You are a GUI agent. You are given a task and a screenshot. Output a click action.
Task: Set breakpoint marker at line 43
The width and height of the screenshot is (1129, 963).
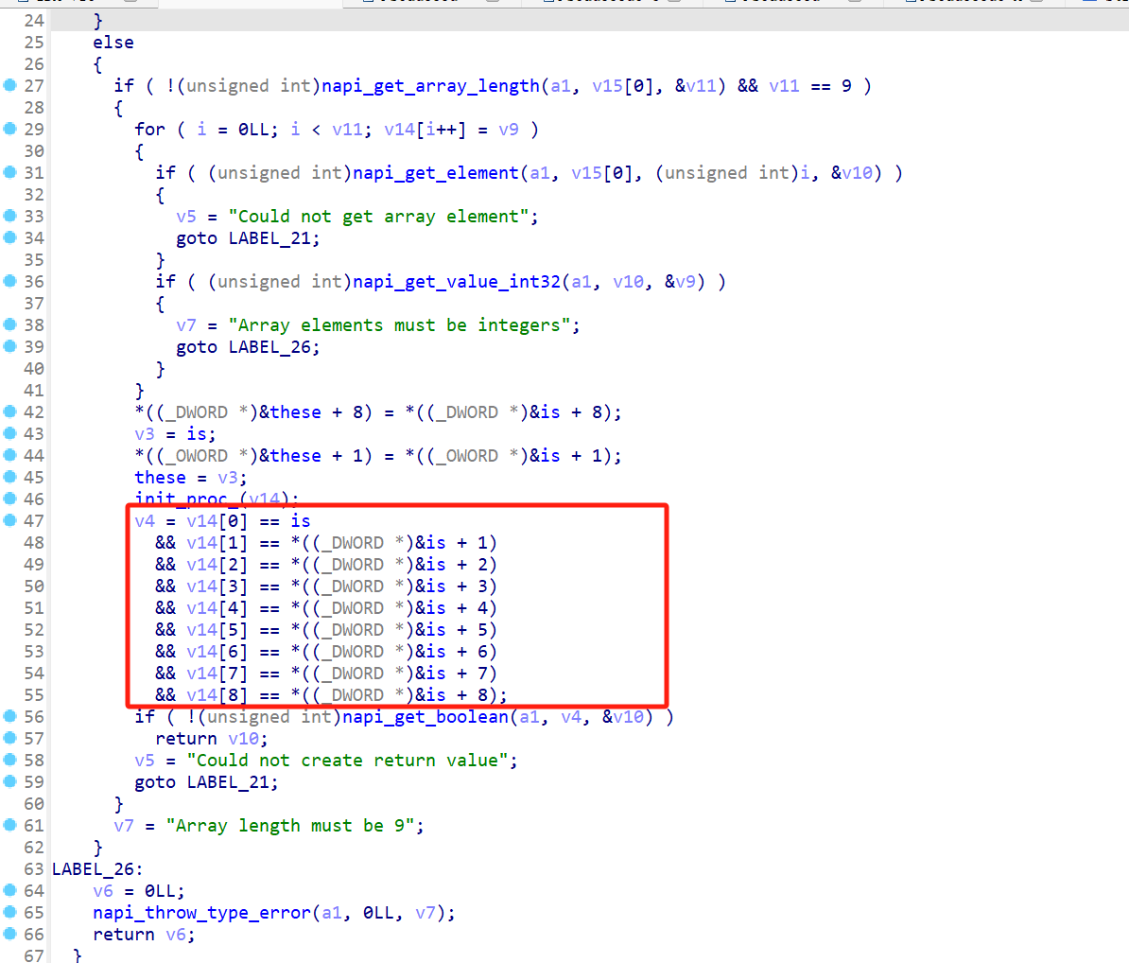10,433
